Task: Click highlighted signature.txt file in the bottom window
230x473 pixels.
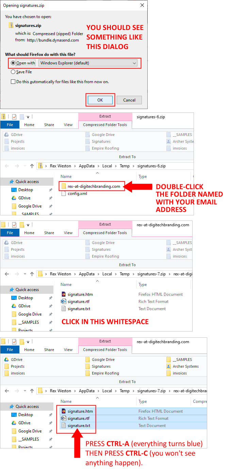Action: [79, 426]
